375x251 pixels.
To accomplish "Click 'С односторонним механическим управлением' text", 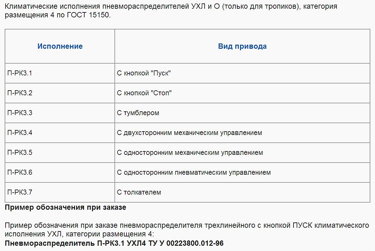I will [190, 153].
